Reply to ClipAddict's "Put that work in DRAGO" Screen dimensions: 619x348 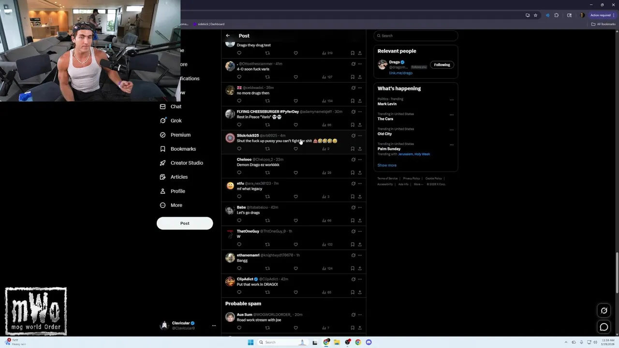239,292
